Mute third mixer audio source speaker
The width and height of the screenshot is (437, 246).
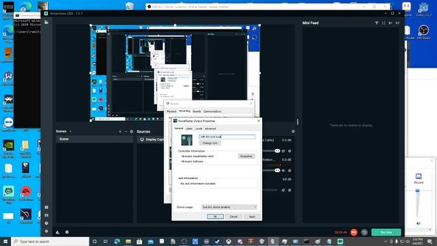click(x=283, y=190)
